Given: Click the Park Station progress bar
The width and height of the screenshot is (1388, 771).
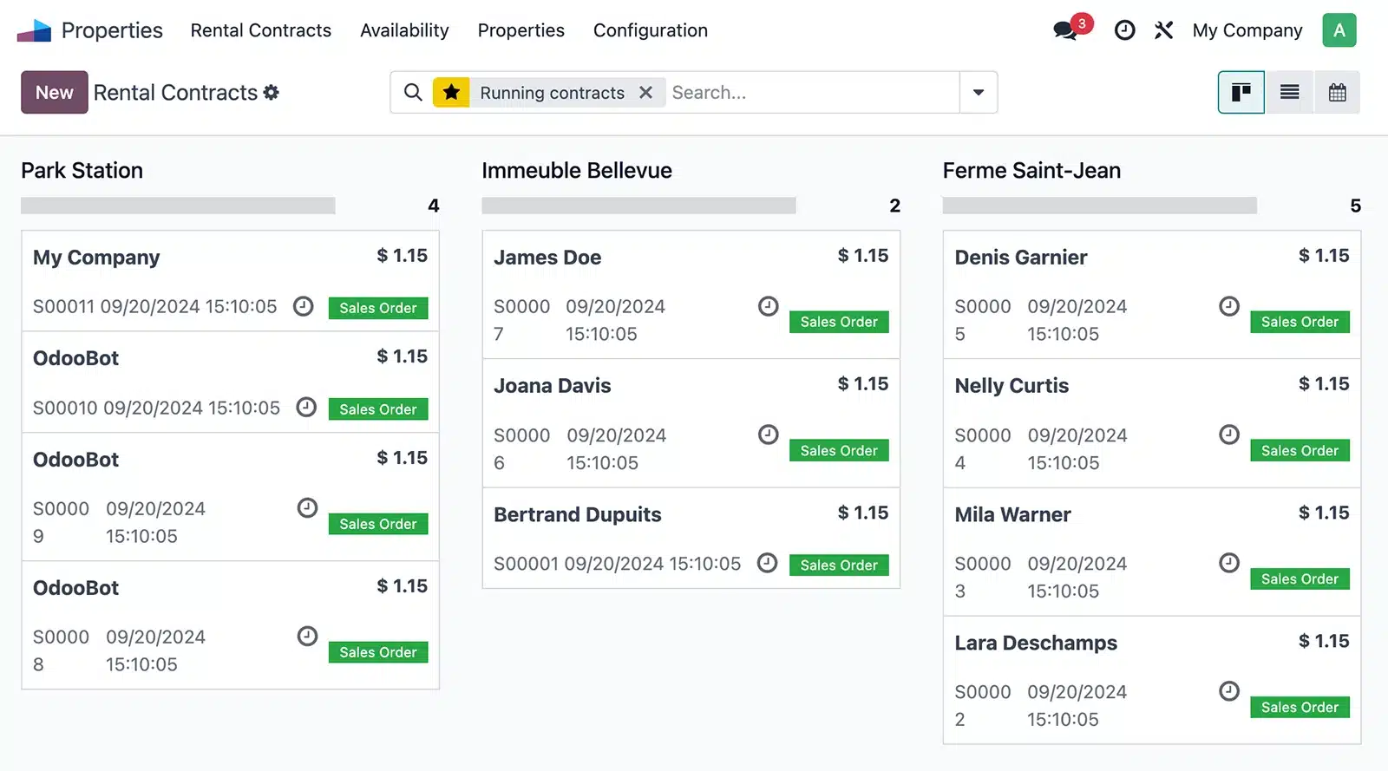Looking at the screenshot, I should coord(178,206).
